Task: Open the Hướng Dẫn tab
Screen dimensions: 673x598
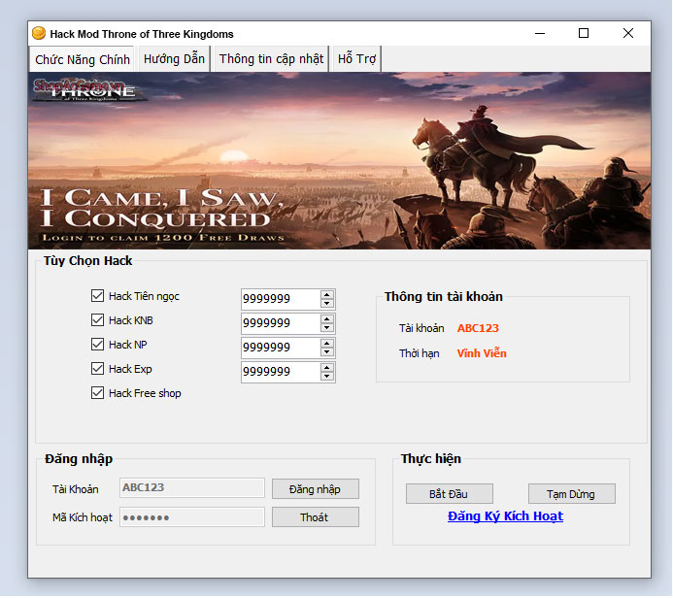Action: click(174, 59)
